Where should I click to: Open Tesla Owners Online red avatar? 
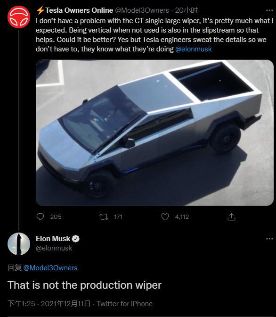19,17
